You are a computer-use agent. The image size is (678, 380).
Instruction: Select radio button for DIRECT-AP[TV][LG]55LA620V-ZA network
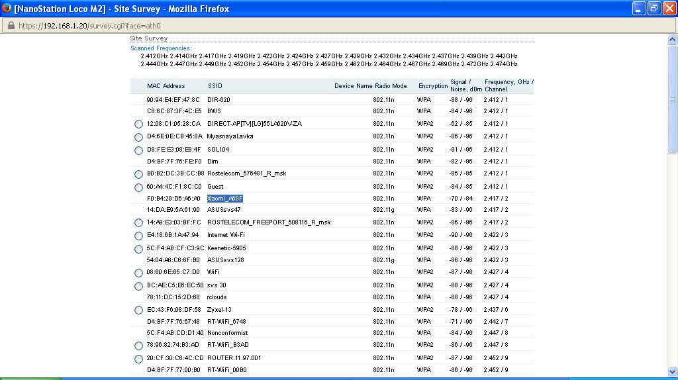click(x=138, y=124)
